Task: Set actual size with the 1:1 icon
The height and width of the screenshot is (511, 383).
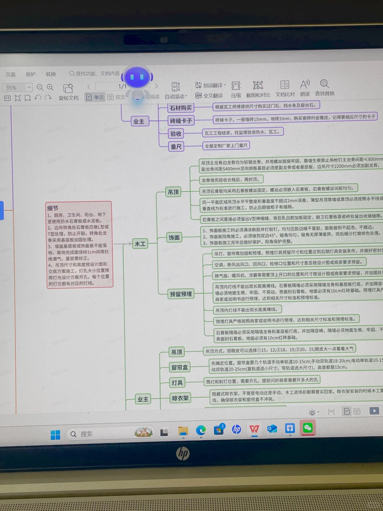Action: point(7,98)
